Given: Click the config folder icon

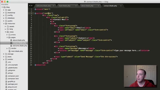Looking at the screenshot, I should pyautogui.click(x=6, y=15).
